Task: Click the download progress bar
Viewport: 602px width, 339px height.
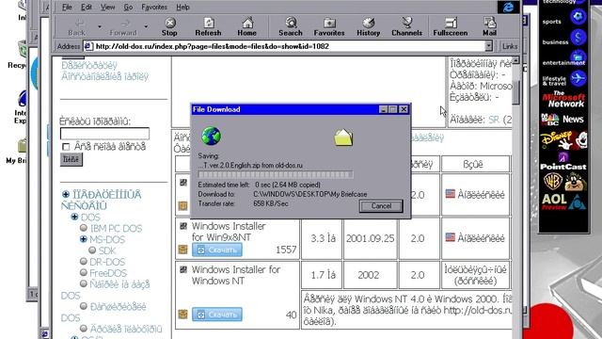Action: [276, 174]
